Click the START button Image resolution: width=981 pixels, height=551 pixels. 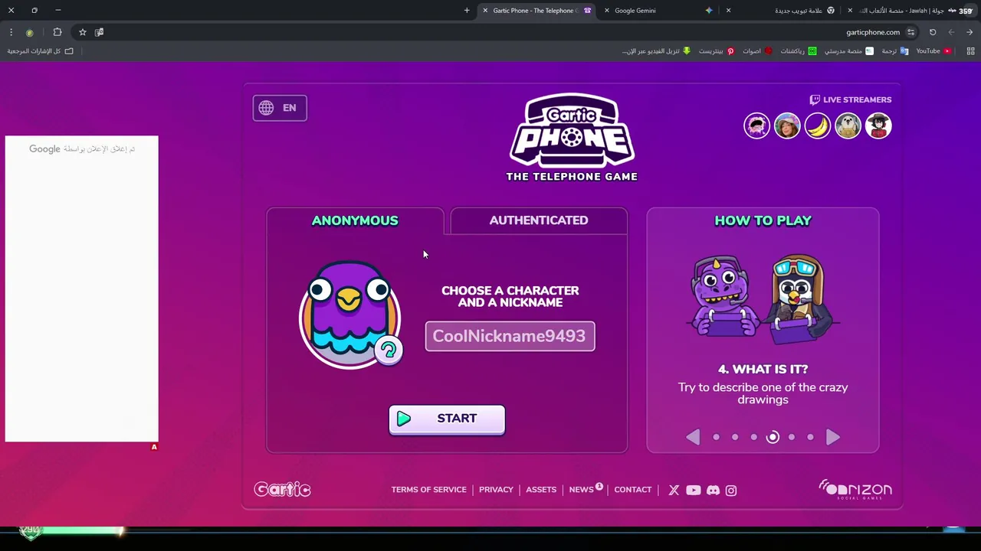[x=447, y=419]
